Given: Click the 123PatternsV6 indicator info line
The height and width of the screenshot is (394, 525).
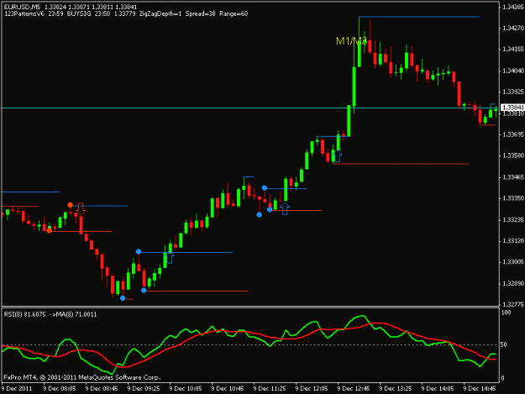Looking at the screenshot, I should click(x=126, y=13).
